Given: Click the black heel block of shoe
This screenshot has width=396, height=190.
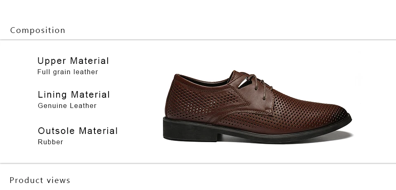Looking at the screenshot, I should (x=190, y=130).
